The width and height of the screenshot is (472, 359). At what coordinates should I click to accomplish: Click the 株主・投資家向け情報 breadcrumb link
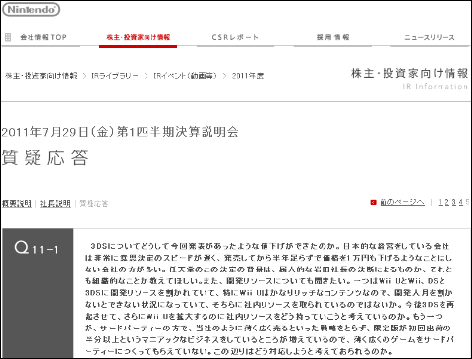(x=41, y=76)
